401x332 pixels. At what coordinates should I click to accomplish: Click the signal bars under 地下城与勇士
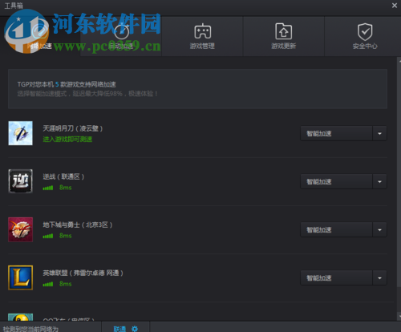click(x=48, y=237)
